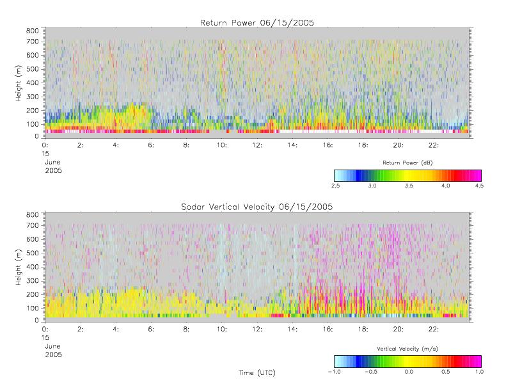Click the 'Sodar Vertical Velocity 06/15/2005' title
The width and height of the screenshot is (506, 391).
pyautogui.click(x=257, y=207)
